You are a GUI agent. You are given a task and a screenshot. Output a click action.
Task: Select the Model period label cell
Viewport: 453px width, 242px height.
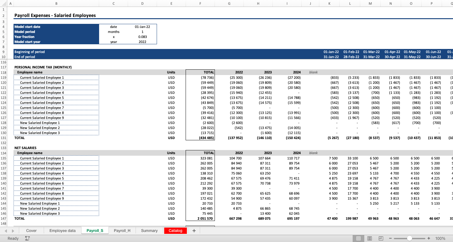pos(56,32)
